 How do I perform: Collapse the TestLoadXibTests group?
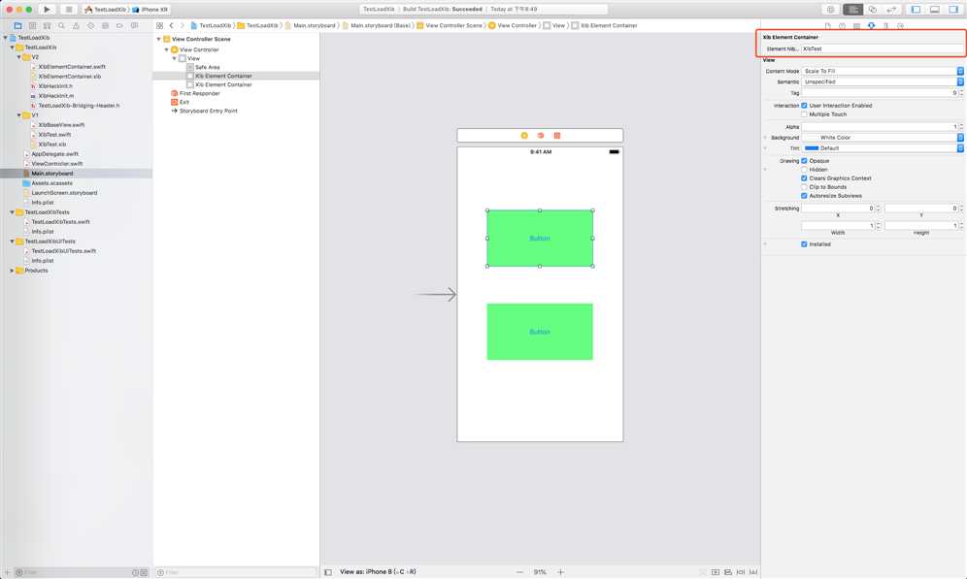pos(12,211)
